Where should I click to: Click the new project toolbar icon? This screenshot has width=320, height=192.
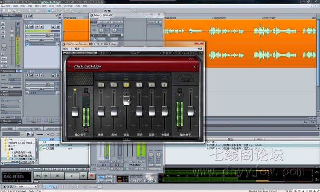[x=5, y=11]
